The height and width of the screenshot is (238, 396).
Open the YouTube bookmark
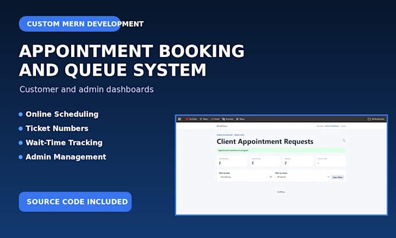pyautogui.click(x=191, y=119)
